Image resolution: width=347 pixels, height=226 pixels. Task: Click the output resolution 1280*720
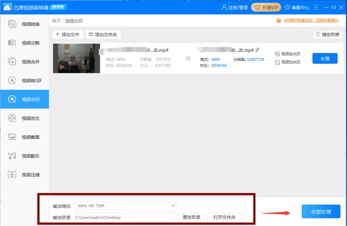click(255, 59)
